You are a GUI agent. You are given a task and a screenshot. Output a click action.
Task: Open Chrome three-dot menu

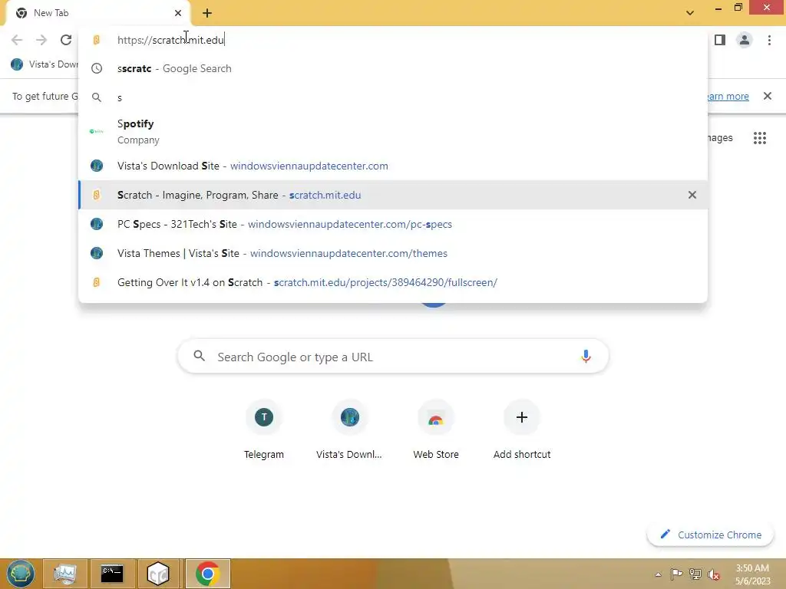tap(769, 40)
